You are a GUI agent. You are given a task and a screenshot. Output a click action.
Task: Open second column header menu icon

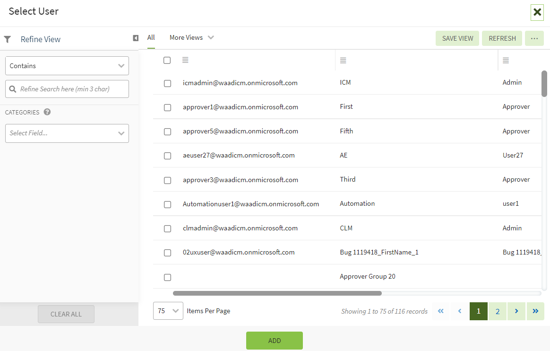343,60
